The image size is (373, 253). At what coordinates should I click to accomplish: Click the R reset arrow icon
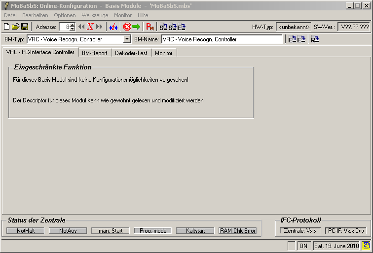(315, 39)
